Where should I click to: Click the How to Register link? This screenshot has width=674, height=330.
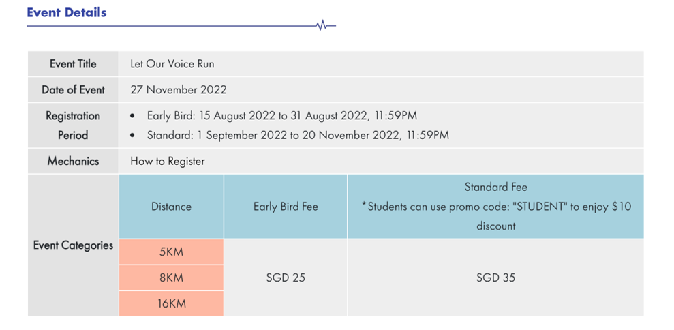tap(168, 162)
